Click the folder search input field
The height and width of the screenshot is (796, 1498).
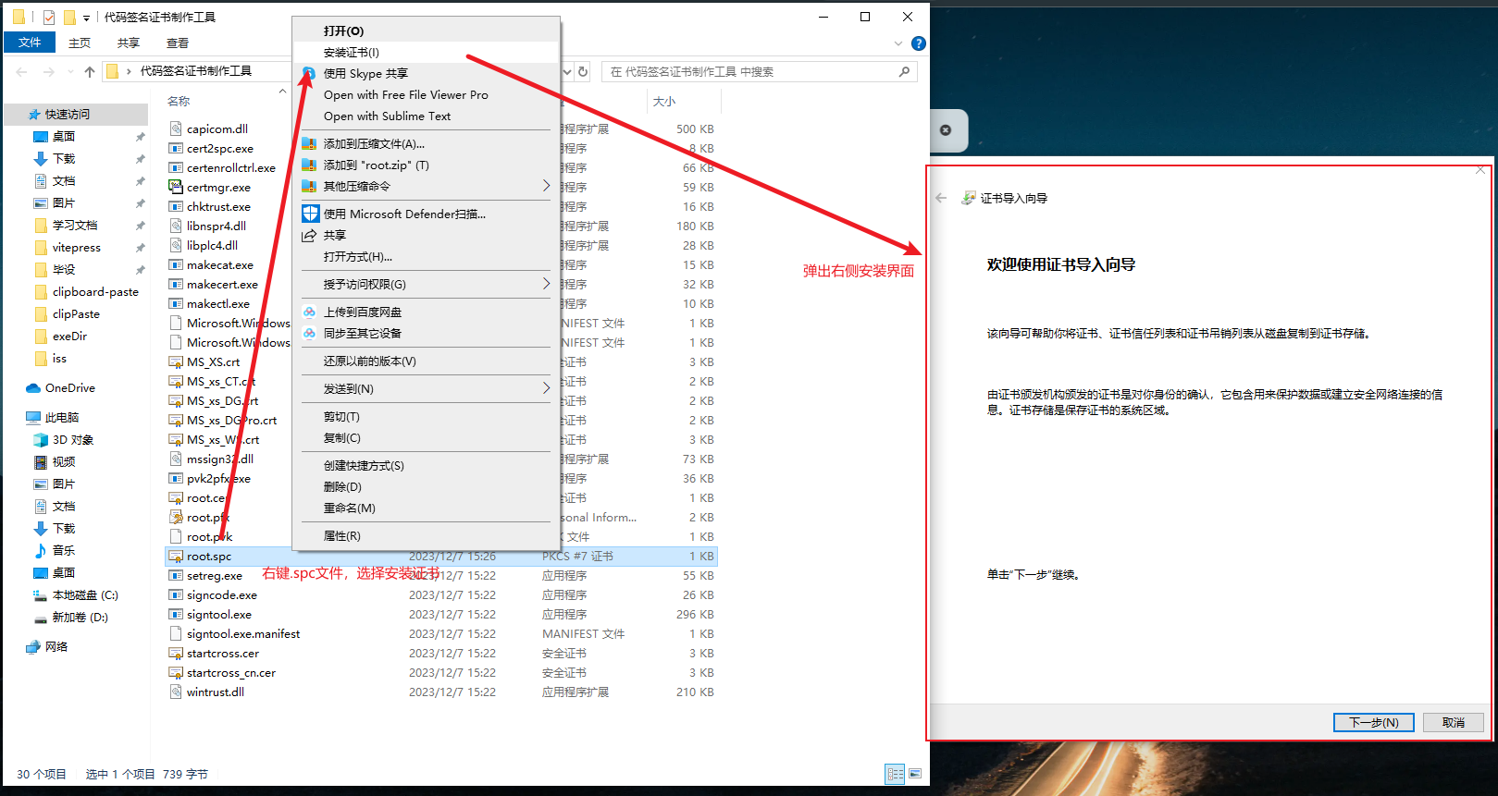pyautogui.click(x=749, y=72)
